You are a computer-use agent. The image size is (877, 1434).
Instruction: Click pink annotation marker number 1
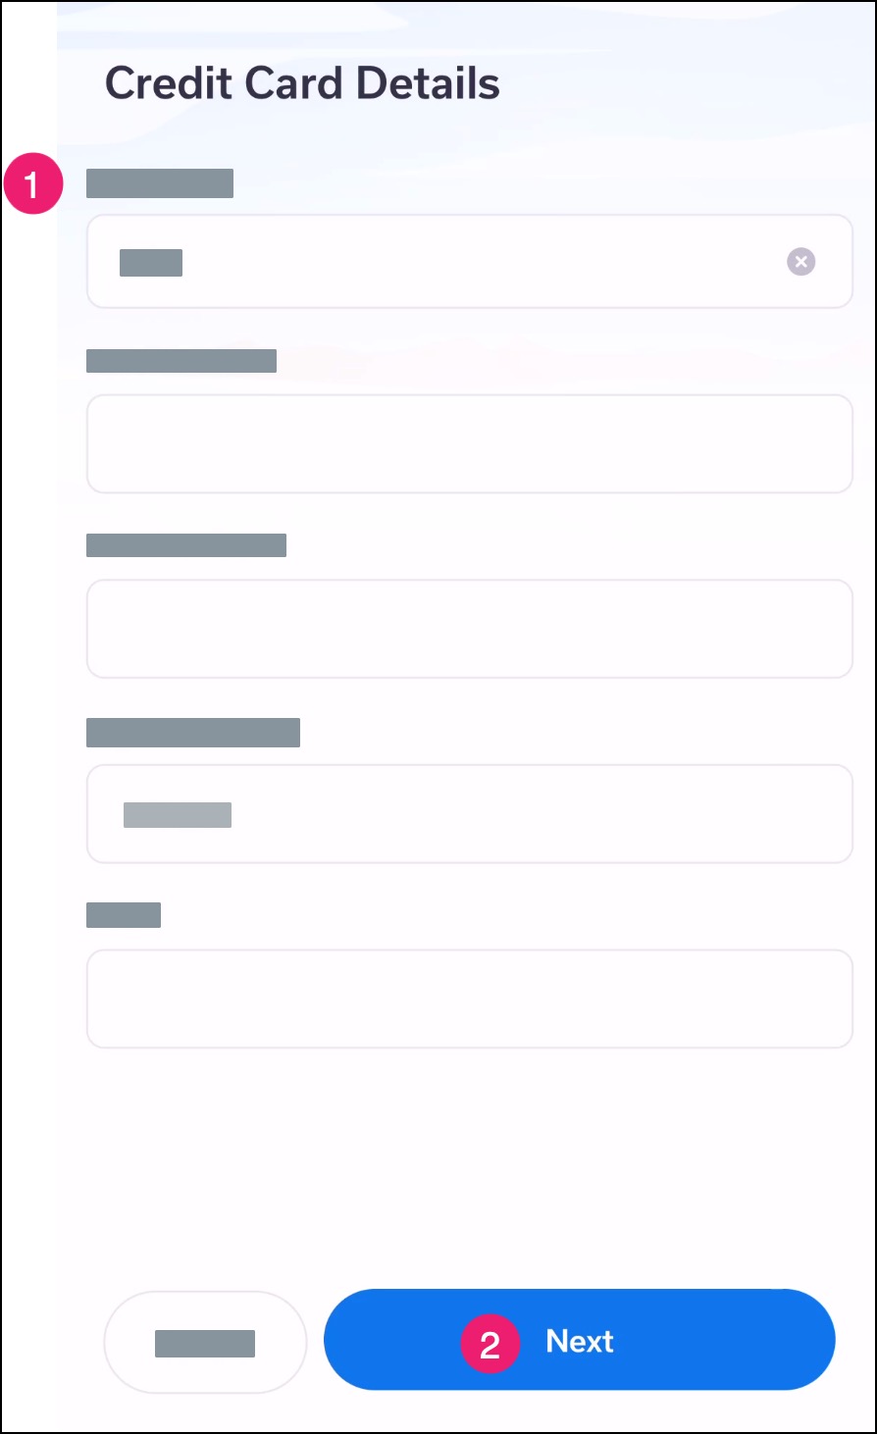(32, 184)
